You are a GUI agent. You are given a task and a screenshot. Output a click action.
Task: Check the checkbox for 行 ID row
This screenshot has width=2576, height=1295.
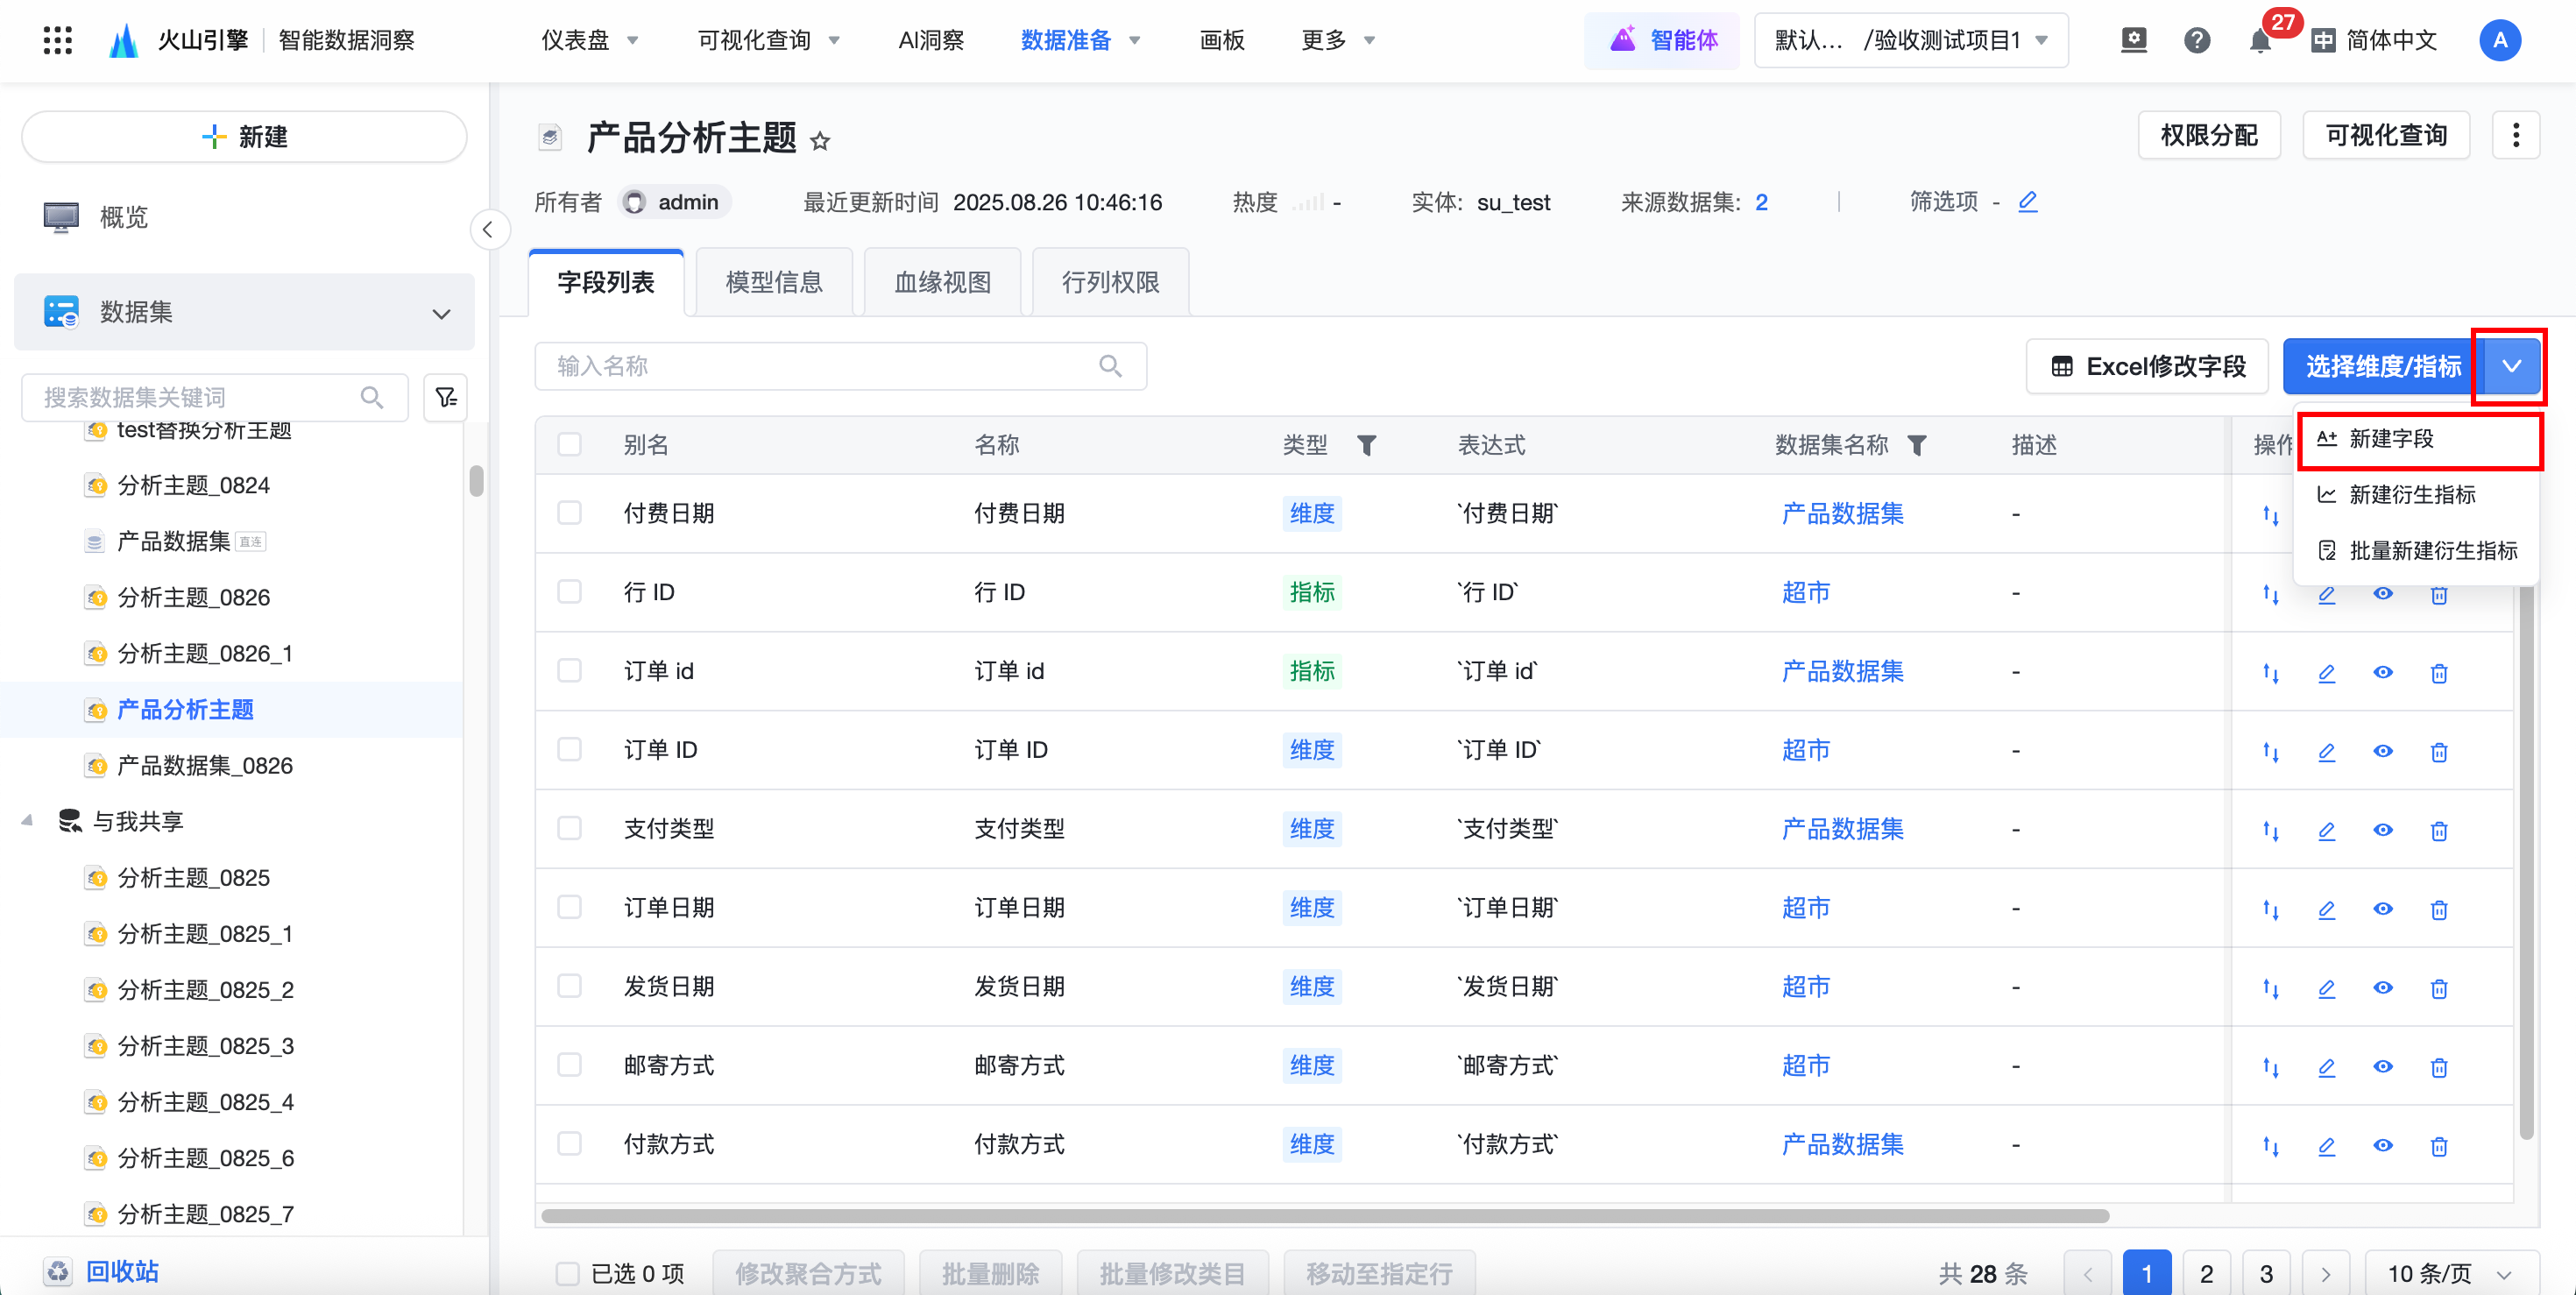569,592
